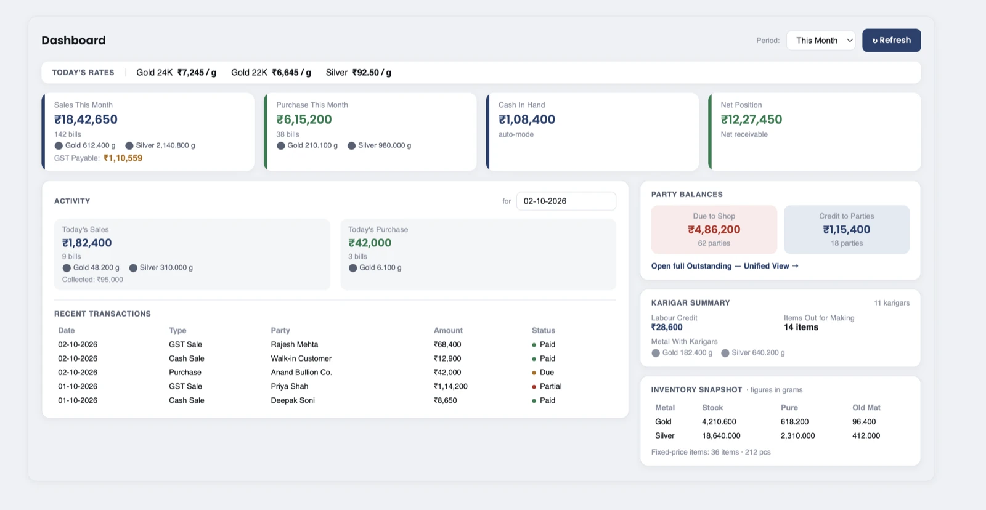
Task: Click the Labour Credit value ₹28,600
Action: tap(667, 328)
